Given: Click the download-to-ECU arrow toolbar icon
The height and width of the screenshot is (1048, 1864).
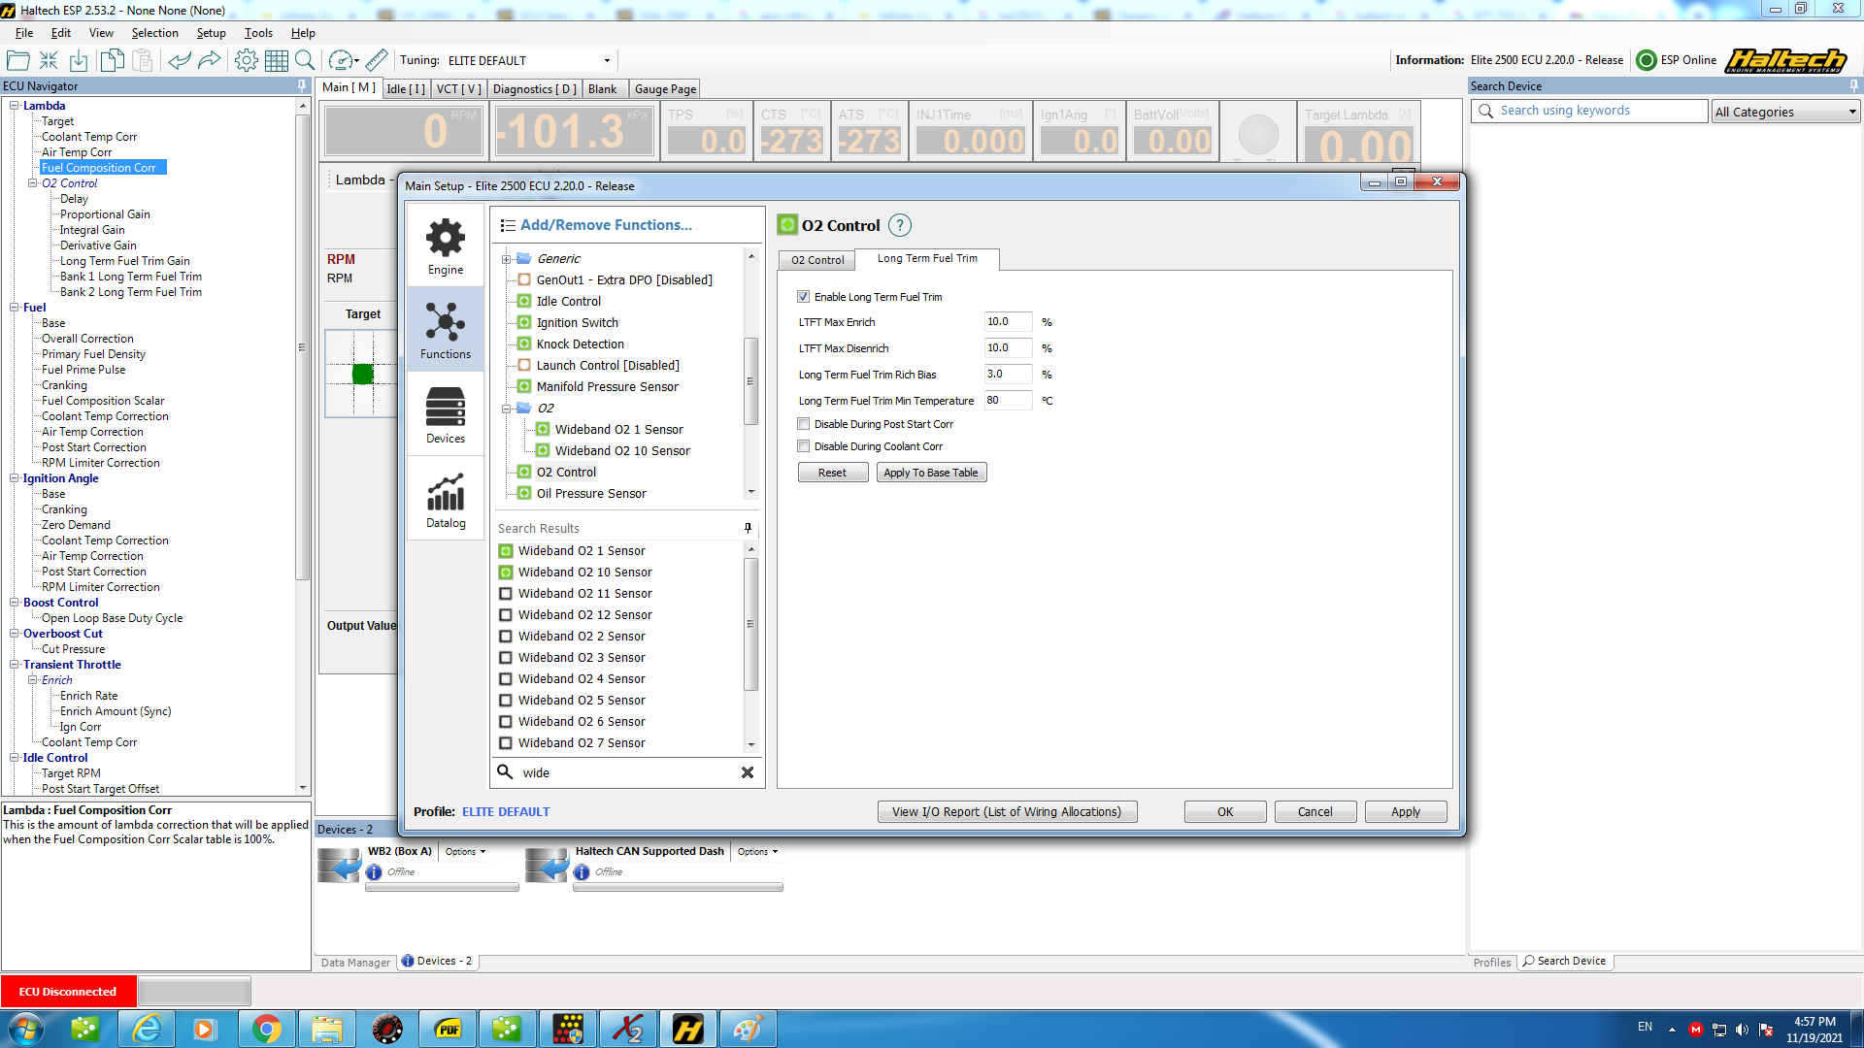Looking at the screenshot, I should click(x=79, y=60).
